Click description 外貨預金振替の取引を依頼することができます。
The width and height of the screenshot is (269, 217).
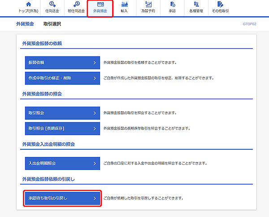[x=140, y=63]
